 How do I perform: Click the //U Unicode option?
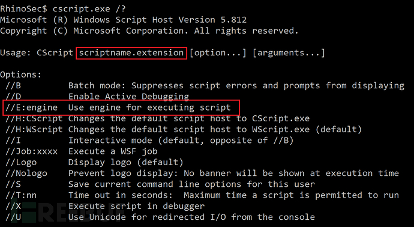[13, 217]
